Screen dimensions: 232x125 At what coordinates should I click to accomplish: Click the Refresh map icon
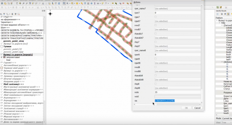pos(59,3)
